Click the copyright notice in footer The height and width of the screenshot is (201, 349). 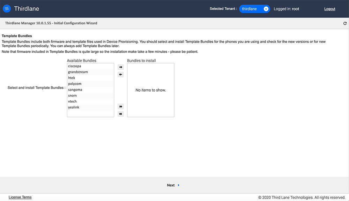coord(302,198)
